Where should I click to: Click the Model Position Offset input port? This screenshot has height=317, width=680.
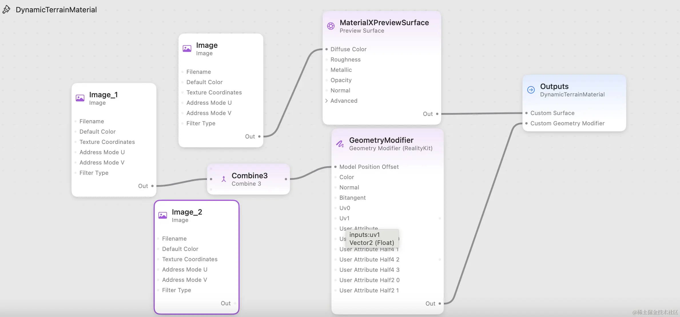(x=335, y=167)
